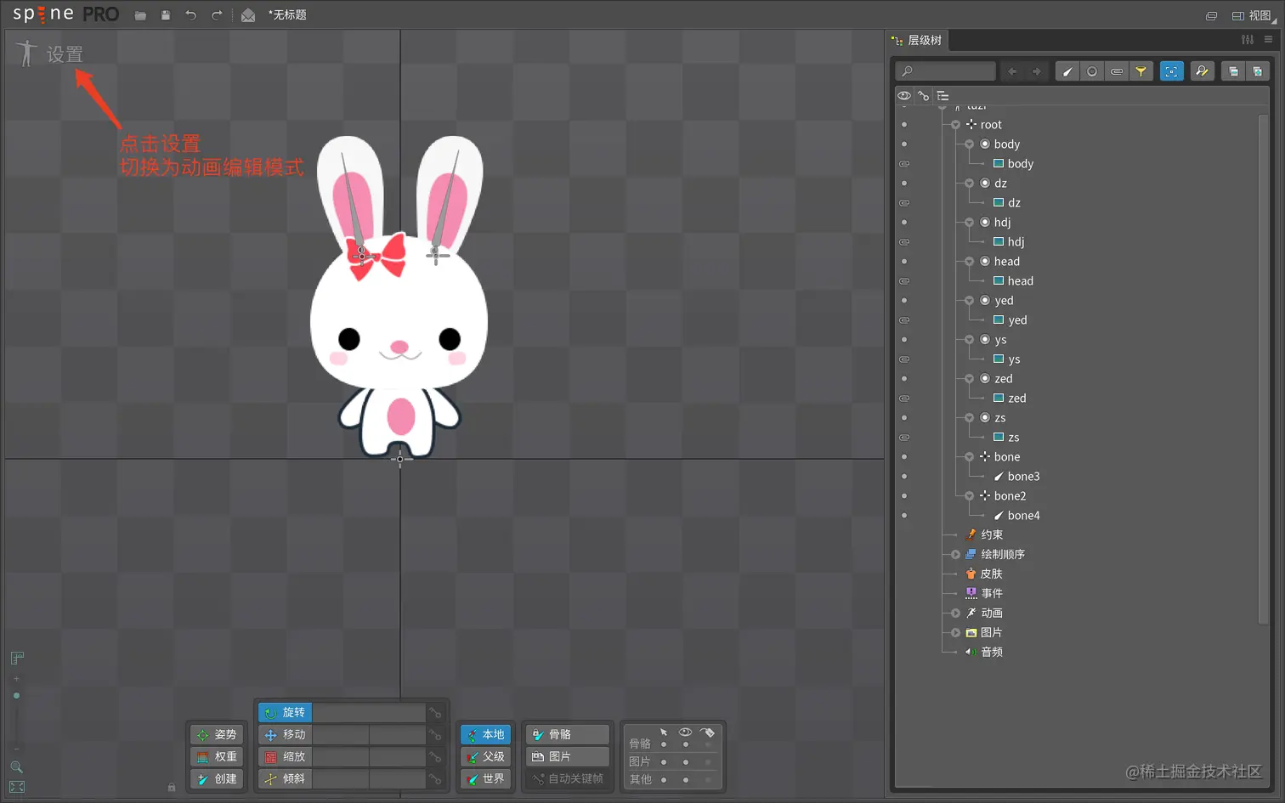Open the hierarchy panel hamburger menu
The image size is (1285, 803).
[x=1268, y=40]
